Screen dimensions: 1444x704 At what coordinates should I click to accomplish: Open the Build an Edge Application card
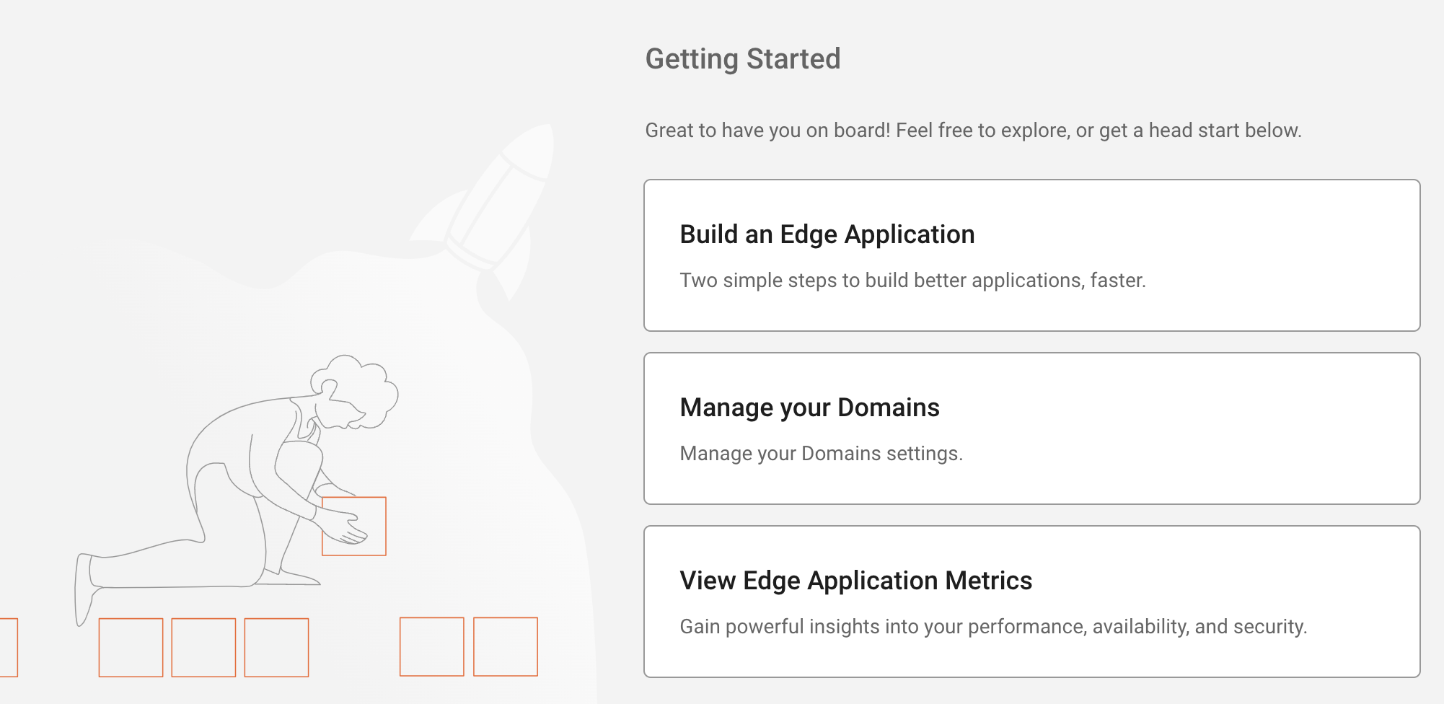coord(1031,255)
